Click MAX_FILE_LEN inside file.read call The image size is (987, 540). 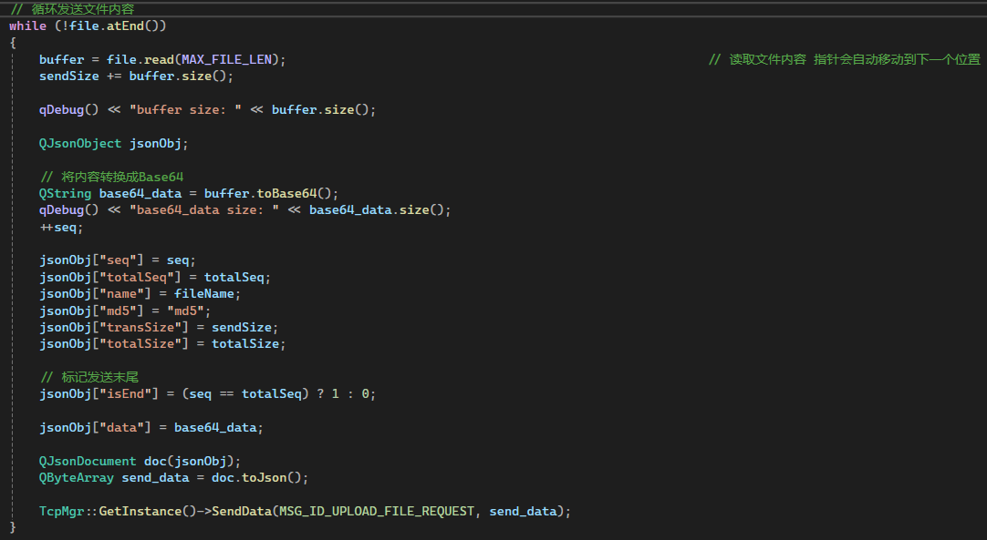[226, 59]
